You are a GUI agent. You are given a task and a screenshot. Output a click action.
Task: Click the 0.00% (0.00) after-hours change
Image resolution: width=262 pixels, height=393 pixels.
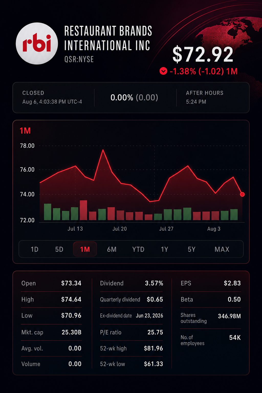(x=134, y=97)
